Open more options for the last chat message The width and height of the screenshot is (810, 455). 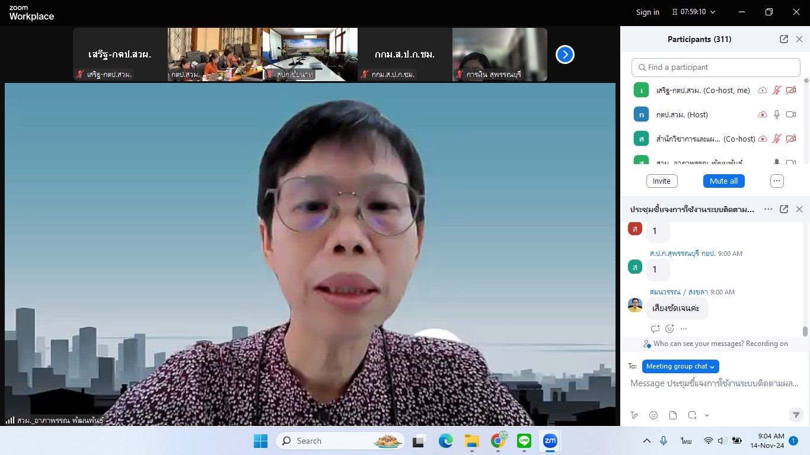click(684, 329)
